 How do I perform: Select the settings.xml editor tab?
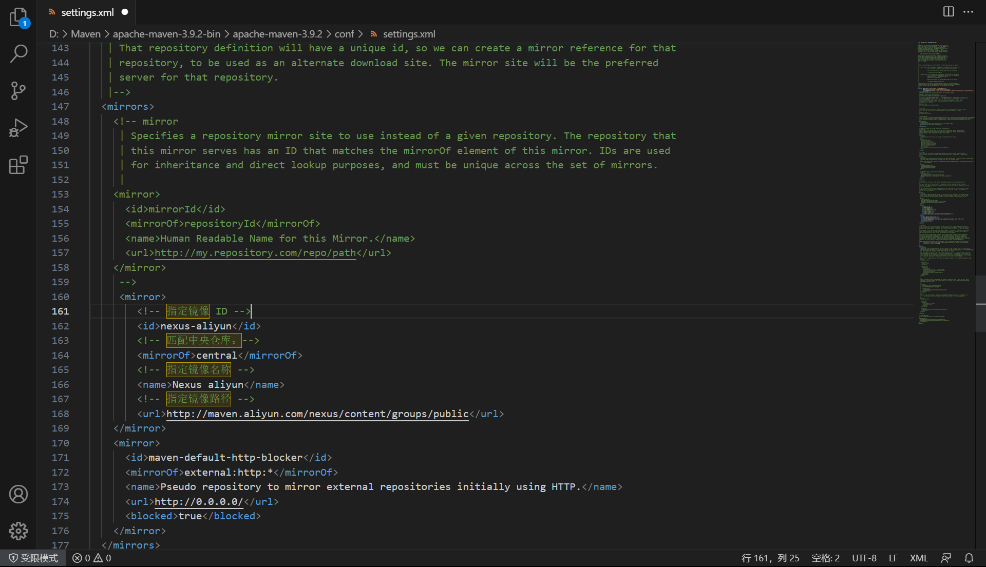pos(87,12)
